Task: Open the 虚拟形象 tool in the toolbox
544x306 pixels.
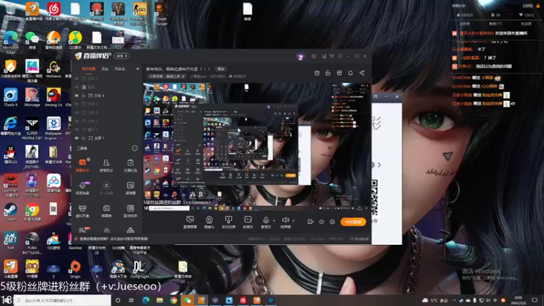Action: click(82, 211)
